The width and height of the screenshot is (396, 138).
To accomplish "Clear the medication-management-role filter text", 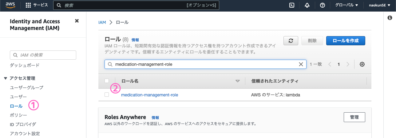I will (301, 64).
